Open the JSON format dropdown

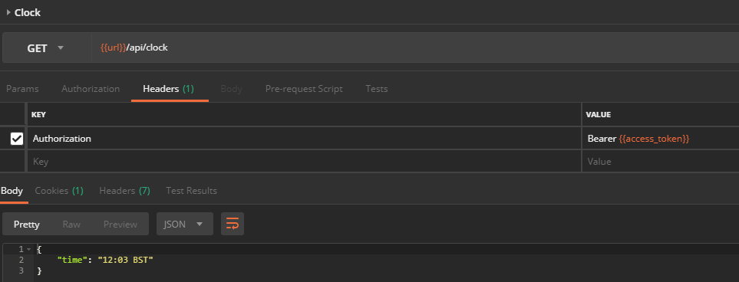(x=185, y=224)
